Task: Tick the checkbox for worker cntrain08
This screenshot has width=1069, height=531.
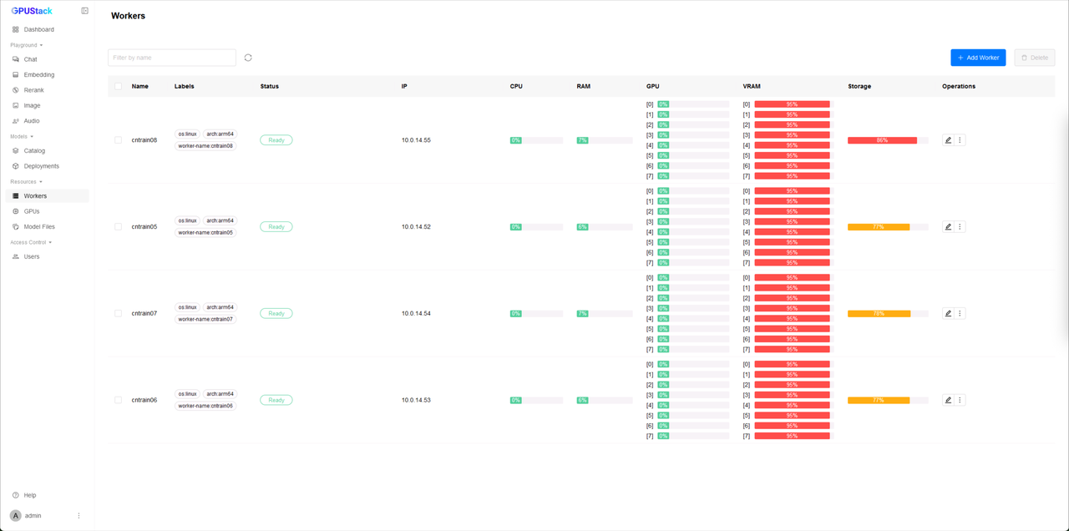Action: click(119, 140)
